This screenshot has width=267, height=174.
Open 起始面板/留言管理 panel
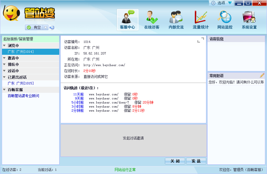click(x=31, y=39)
